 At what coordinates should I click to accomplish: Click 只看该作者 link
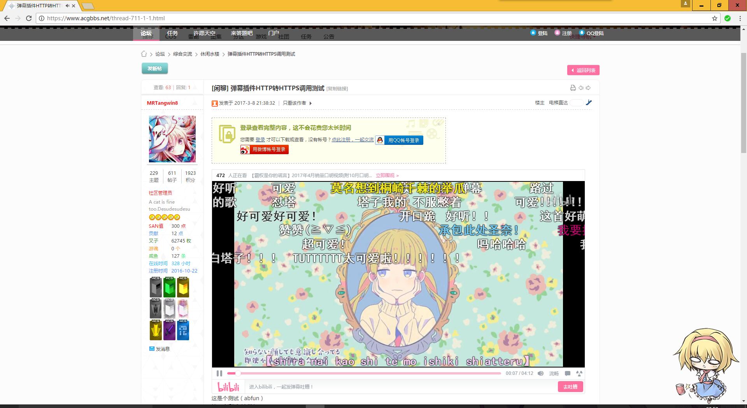[x=294, y=103]
